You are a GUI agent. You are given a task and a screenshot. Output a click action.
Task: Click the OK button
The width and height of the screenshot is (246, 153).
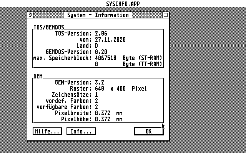click(149, 131)
